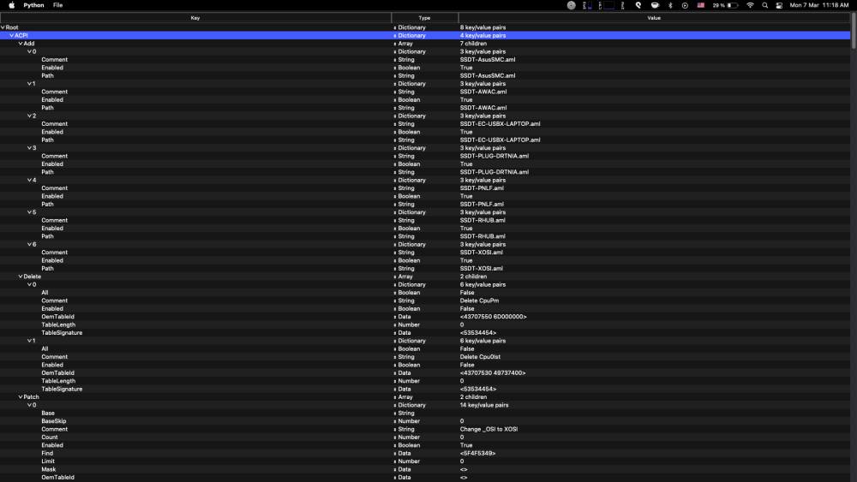This screenshot has width=857, height=482.
Task: Select the '7 children' value of Add
Action: 473,44
